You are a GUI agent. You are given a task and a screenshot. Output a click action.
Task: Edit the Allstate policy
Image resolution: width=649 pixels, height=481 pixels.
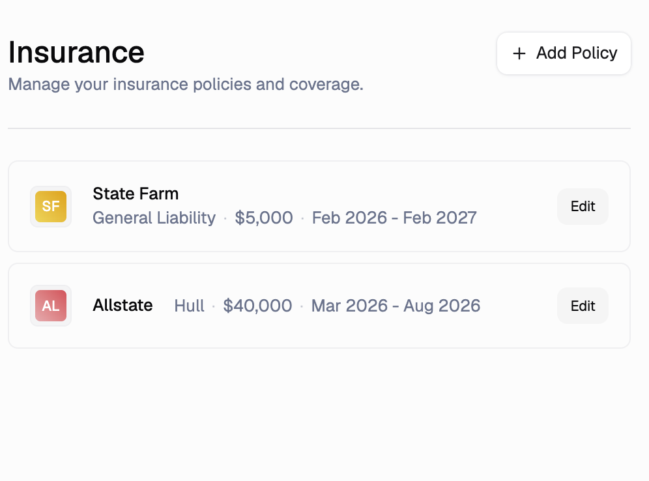[x=582, y=306]
